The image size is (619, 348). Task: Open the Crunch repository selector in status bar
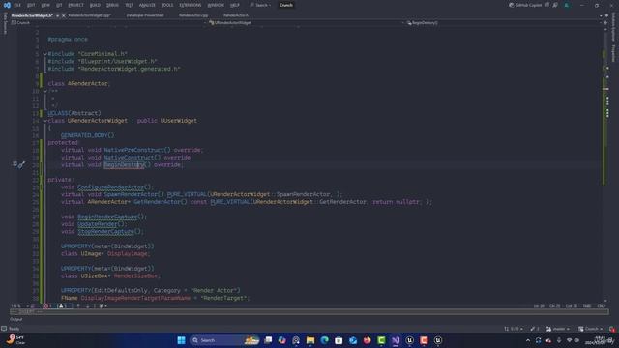pyautogui.click(x=591, y=329)
